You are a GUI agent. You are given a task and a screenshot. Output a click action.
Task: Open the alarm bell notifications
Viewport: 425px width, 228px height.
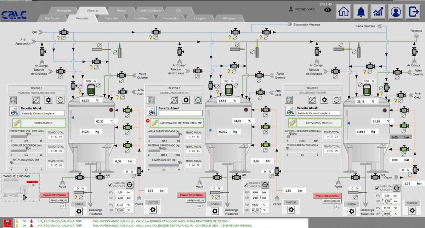click(361, 11)
